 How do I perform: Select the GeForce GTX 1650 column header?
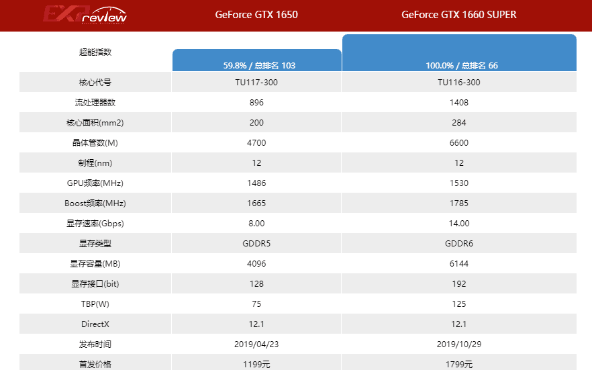(x=256, y=15)
